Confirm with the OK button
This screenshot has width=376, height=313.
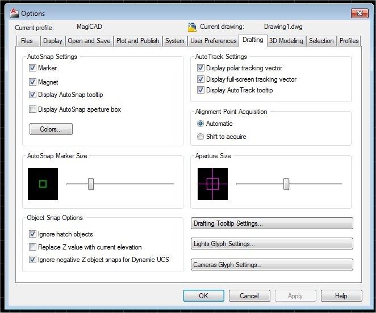203,296
